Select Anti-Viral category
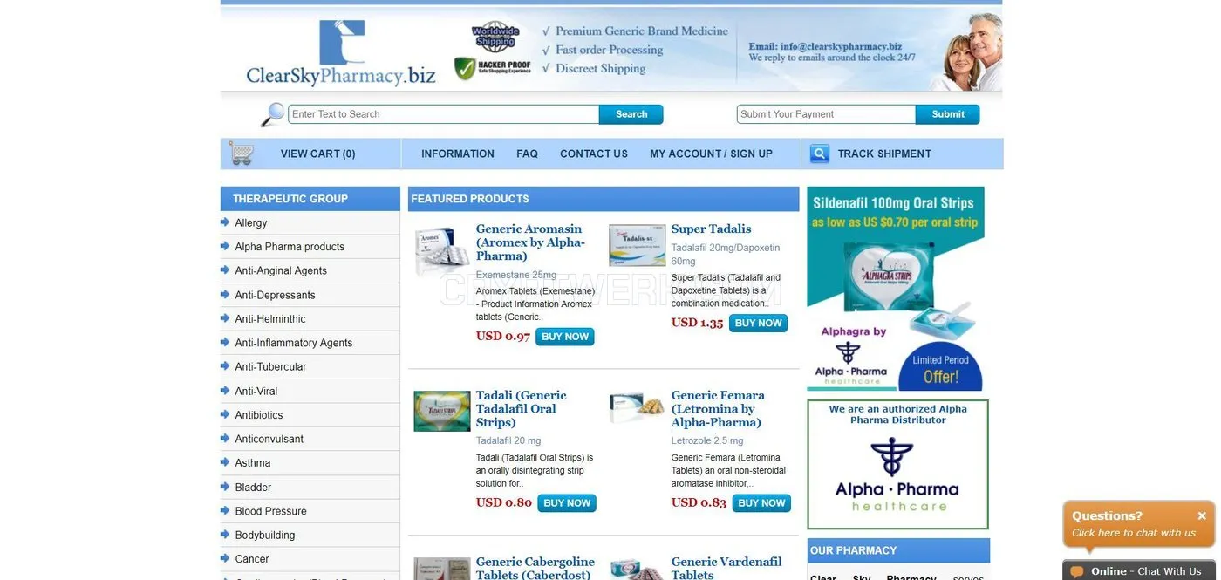The height and width of the screenshot is (580, 1221). [256, 391]
